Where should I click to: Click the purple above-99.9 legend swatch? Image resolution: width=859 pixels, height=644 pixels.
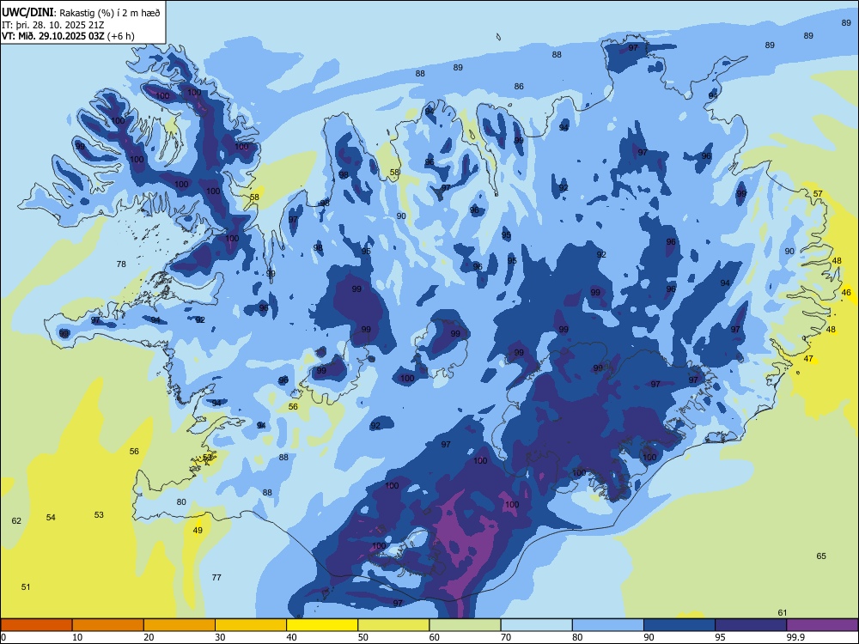822,625
